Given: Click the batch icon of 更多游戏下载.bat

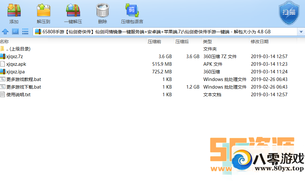Looking at the screenshot, I should pyautogui.click(x=3, y=87).
